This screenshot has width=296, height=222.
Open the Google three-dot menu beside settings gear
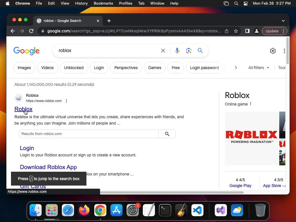[x=284, y=51]
